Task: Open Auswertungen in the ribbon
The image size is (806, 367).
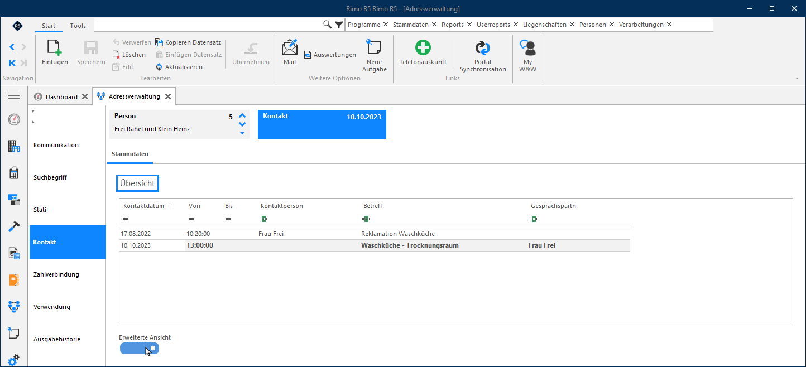Action: pos(330,55)
